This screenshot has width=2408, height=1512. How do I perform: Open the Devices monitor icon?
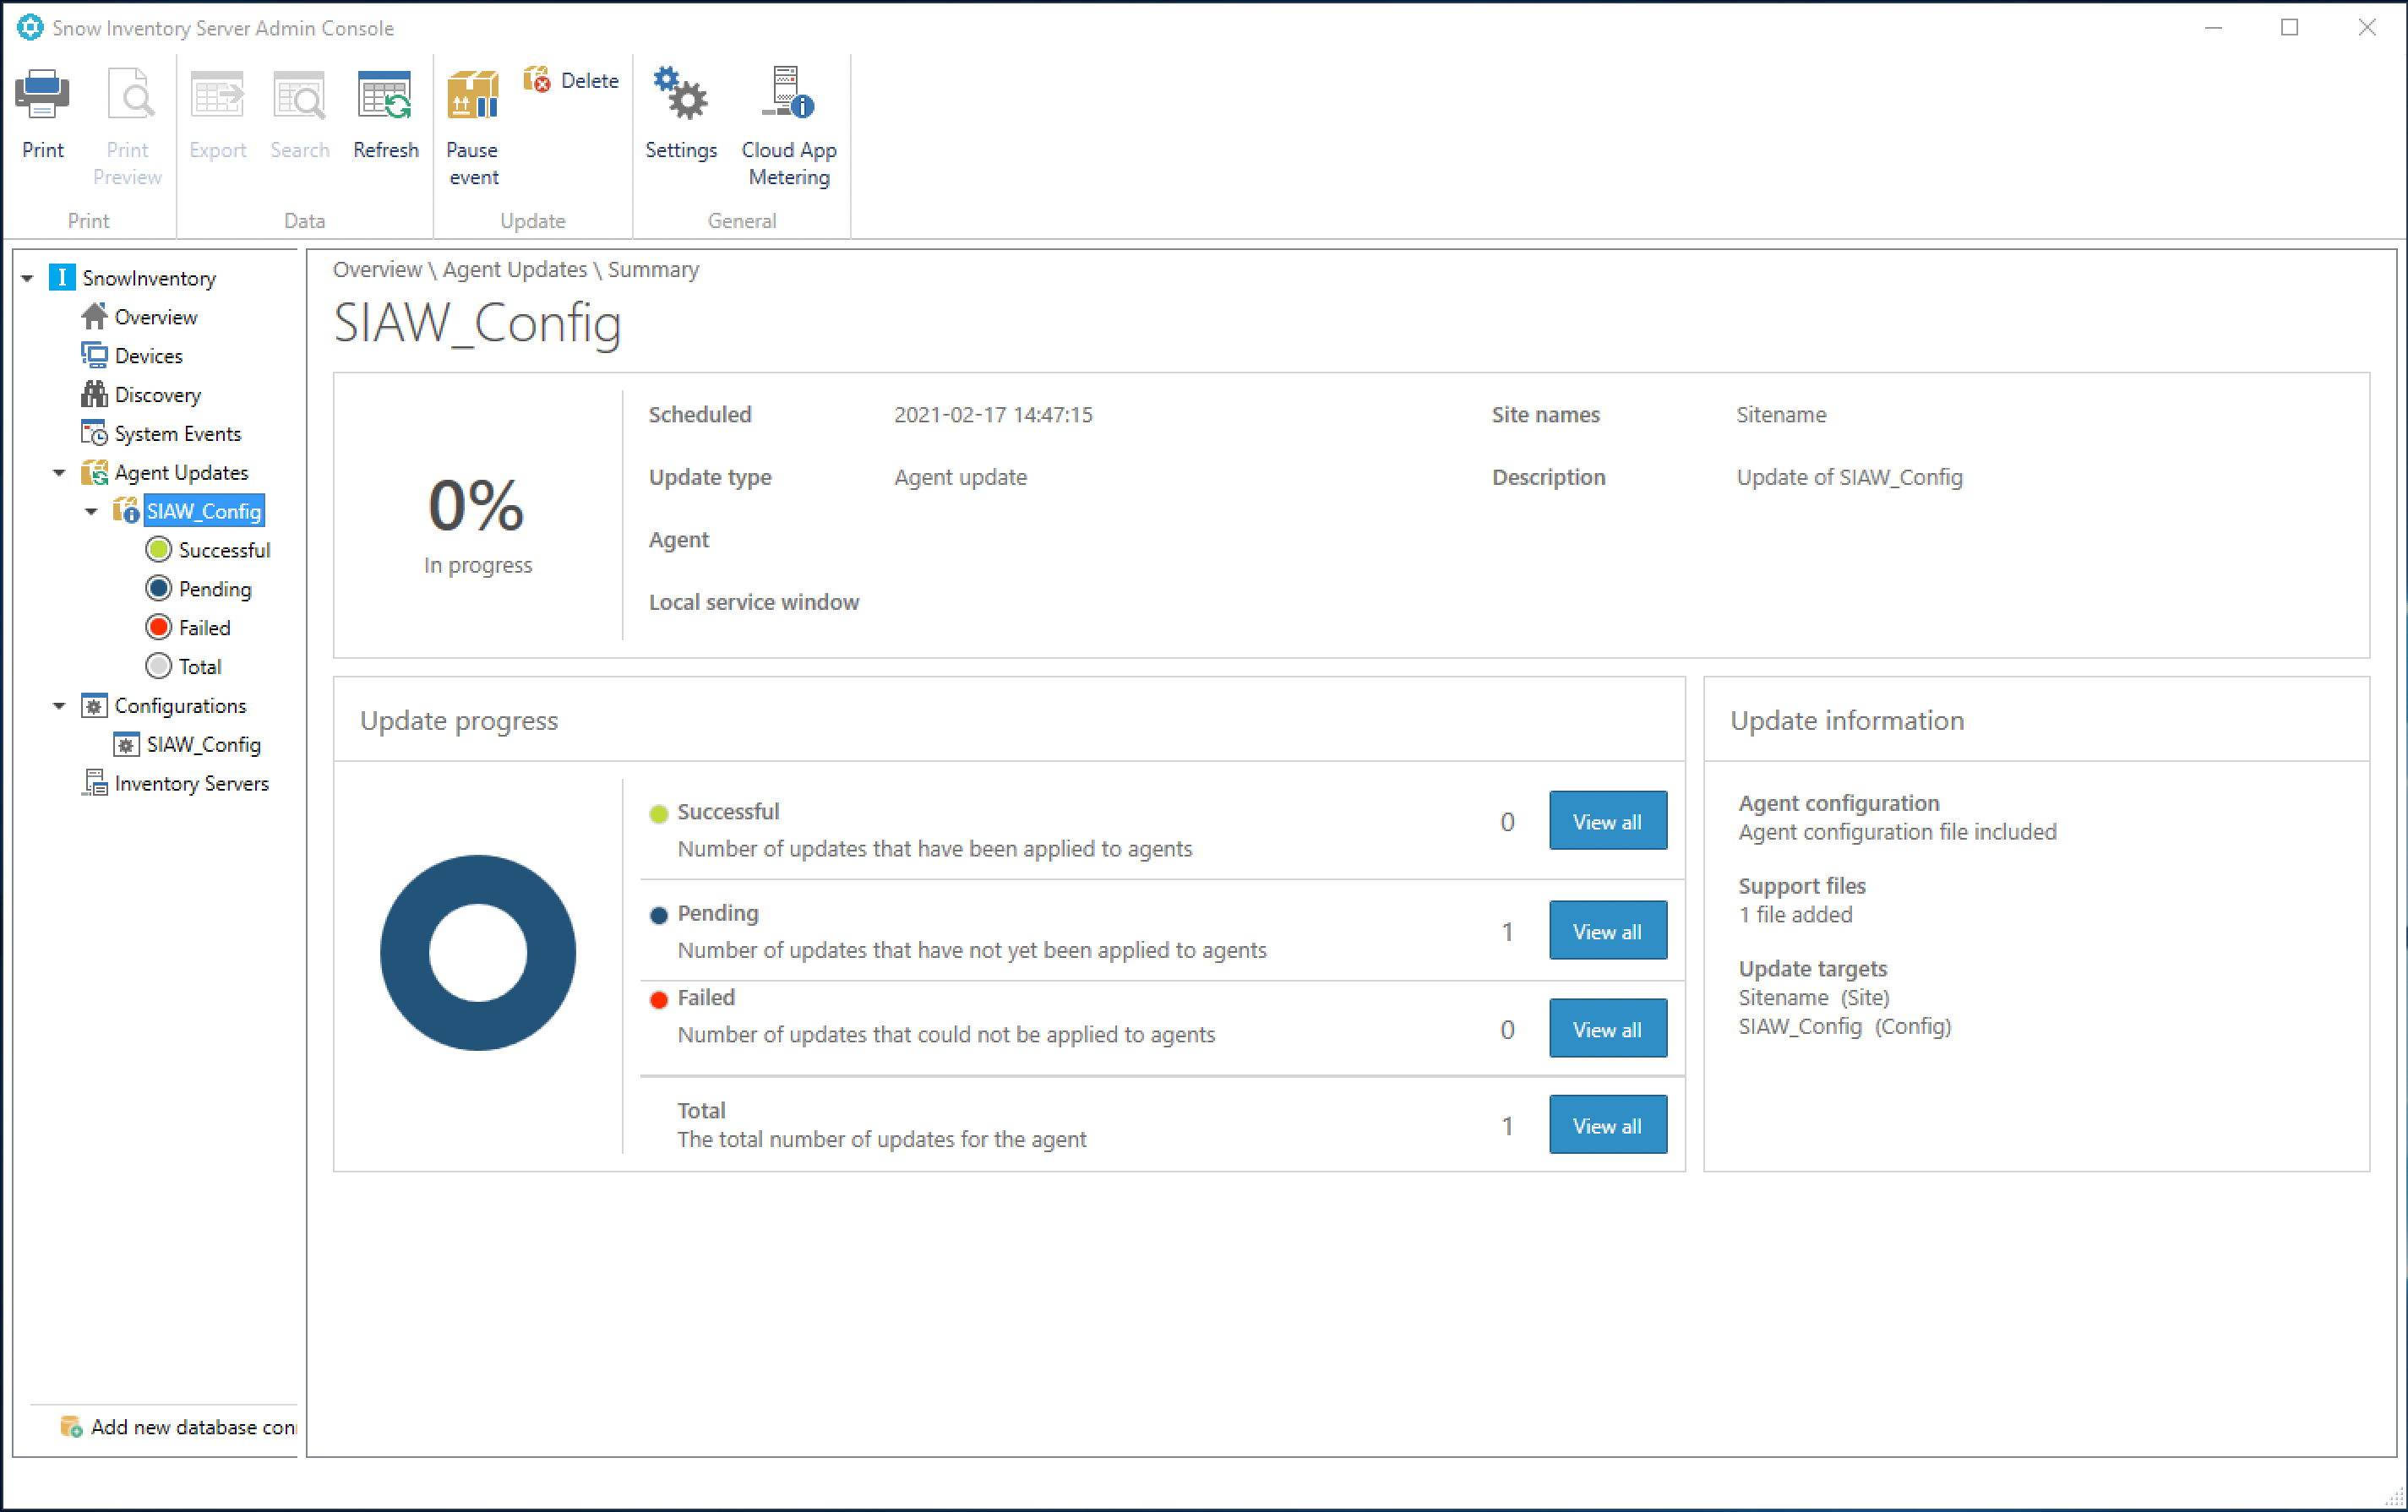[x=94, y=356]
